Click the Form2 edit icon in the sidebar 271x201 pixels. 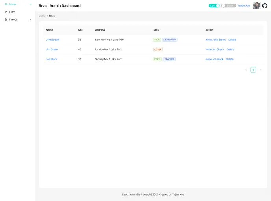coord(6,20)
